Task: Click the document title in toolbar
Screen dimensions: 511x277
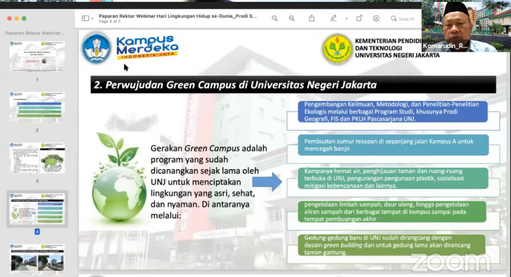Action: (178, 16)
